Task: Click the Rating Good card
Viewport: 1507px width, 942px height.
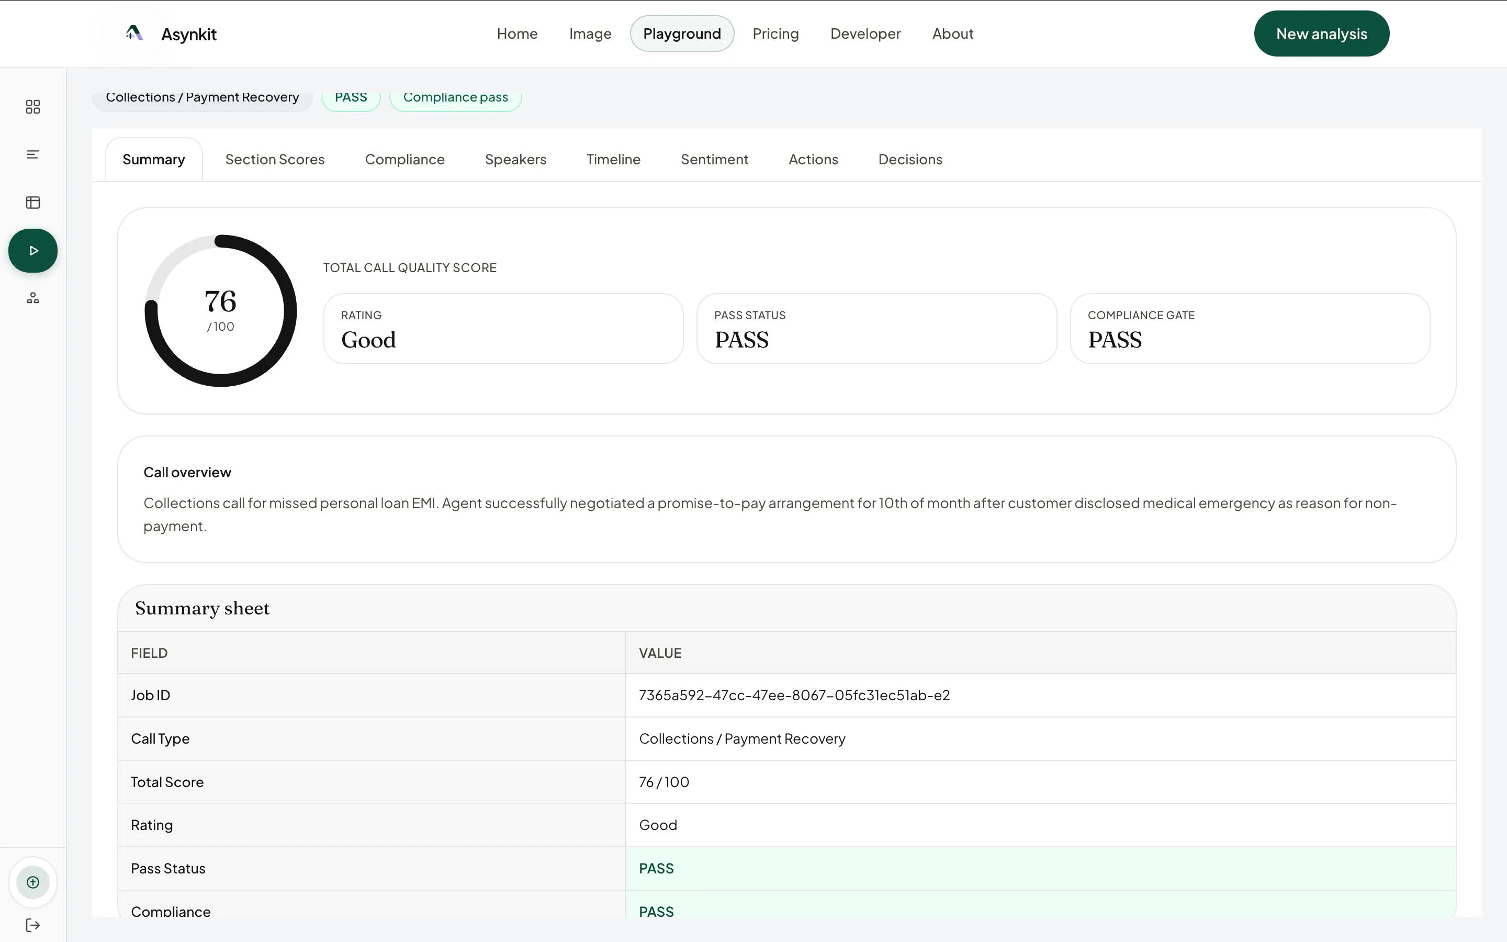Action: click(x=503, y=328)
